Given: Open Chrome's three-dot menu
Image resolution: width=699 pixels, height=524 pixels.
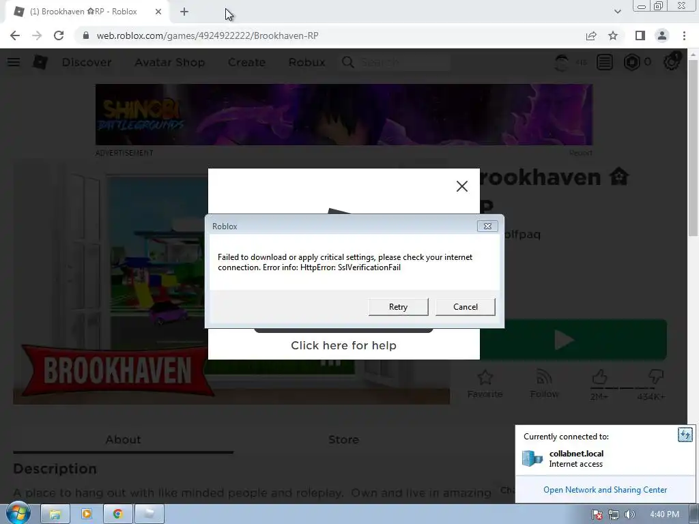Looking at the screenshot, I should pos(684,35).
